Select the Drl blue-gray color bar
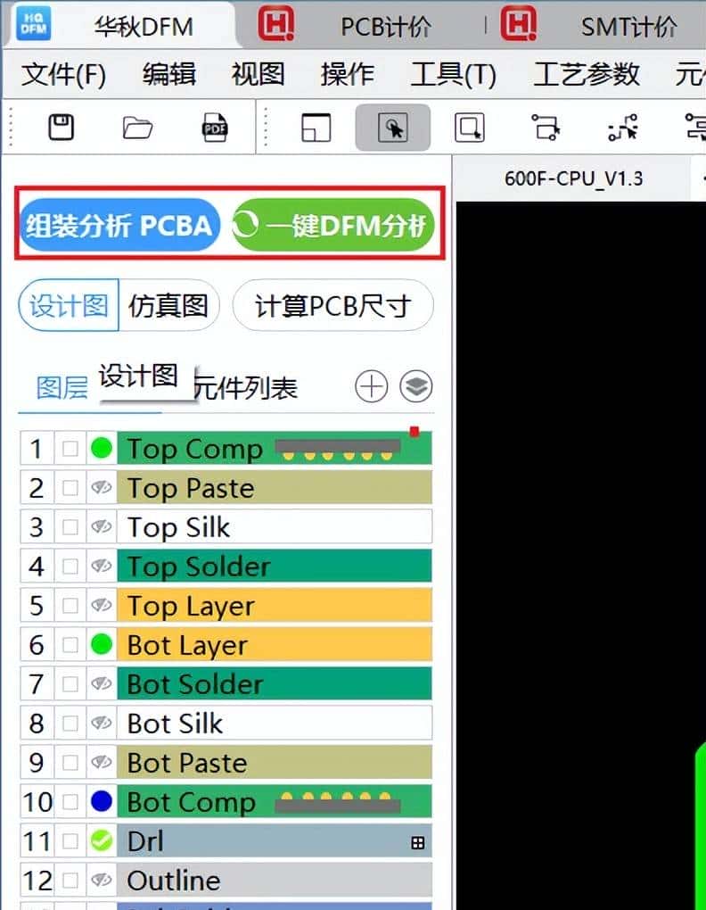Image resolution: width=706 pixels, height=910 pixels. pyautogui.click(x=275, y=841)
